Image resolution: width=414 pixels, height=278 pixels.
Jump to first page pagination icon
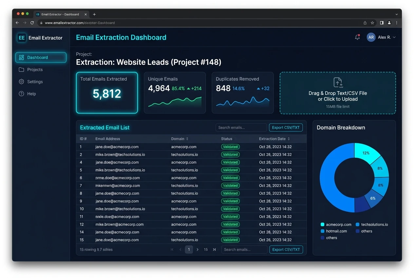click(172, 249)
